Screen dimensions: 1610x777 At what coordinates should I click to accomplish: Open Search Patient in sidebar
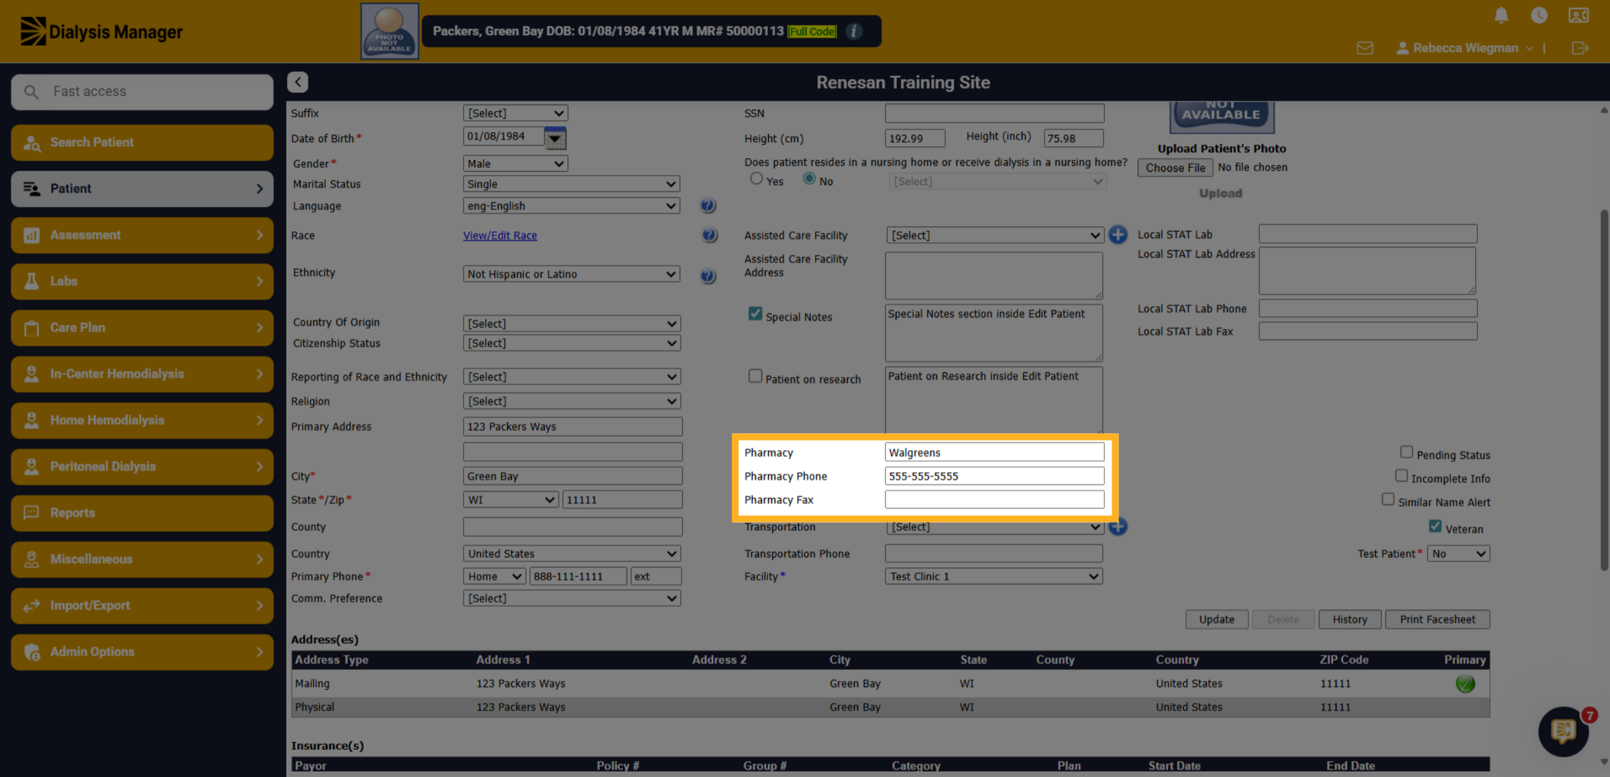[x=142, y=142]
